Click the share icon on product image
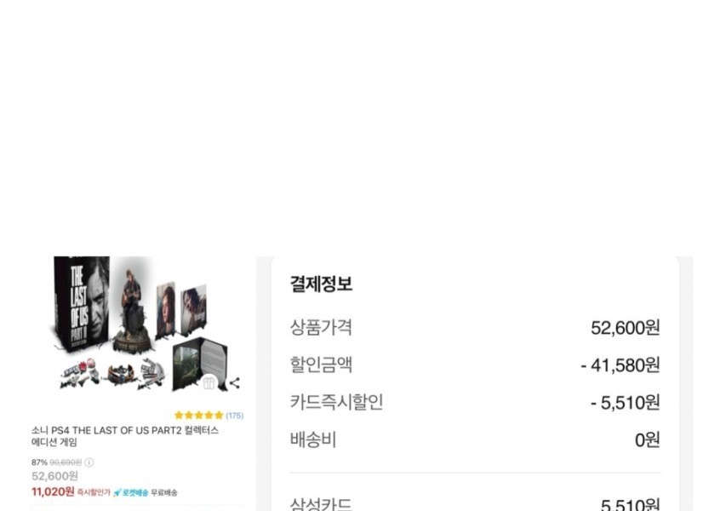715x511 pixels. coord(234,383)
